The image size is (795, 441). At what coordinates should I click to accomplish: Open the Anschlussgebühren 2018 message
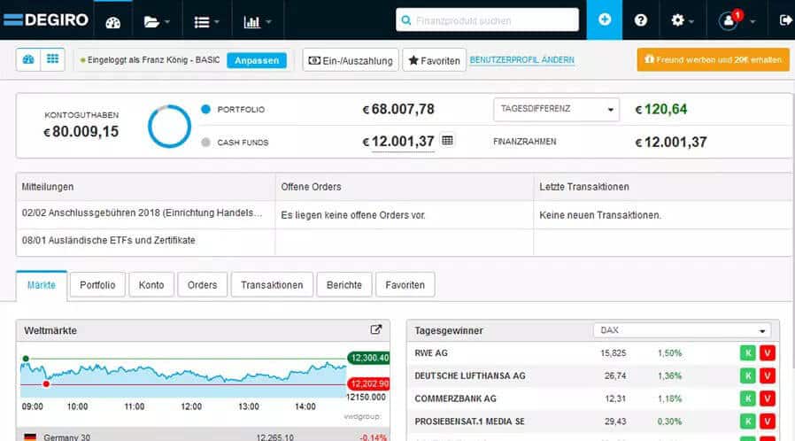pos(142,213)
